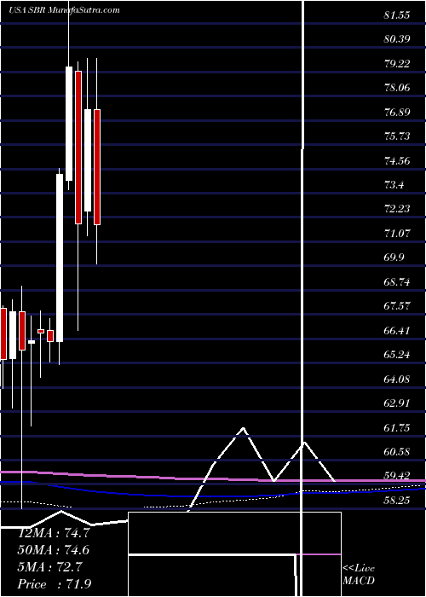Click the tallest white candlestick body near 79
The width and height of the screenshot is (426, 597).
[x=69, y=124]
